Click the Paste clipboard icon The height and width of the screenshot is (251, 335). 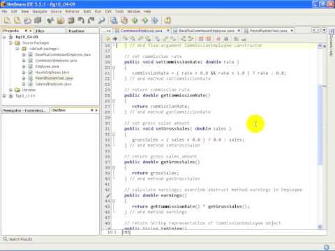pos(70,20)
